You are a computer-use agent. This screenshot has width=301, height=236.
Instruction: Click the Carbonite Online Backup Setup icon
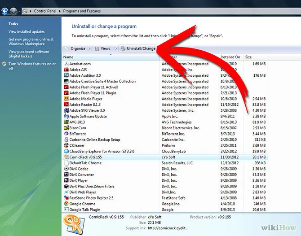[x=66, y=140]
